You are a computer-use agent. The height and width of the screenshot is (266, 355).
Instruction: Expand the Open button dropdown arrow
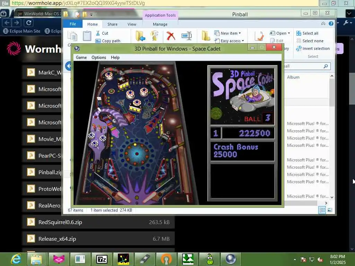(289, 33)
